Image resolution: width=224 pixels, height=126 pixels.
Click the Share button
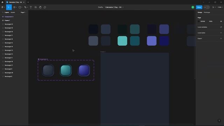point(199,7)
